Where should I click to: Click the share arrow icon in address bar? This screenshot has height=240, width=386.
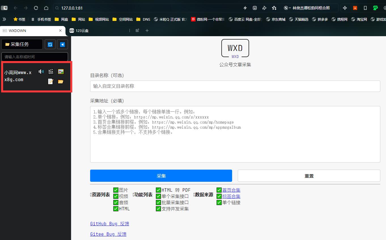[264, 8]
